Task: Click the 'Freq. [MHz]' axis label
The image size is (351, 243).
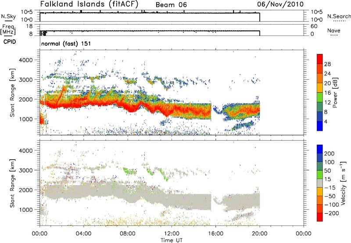Action: pos(8,30)
